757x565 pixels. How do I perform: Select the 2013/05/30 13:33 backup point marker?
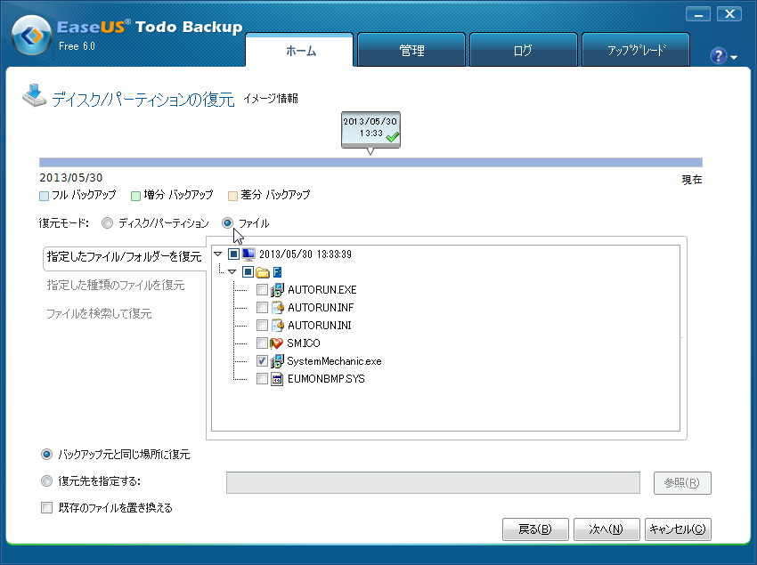[x=370, y=129]
